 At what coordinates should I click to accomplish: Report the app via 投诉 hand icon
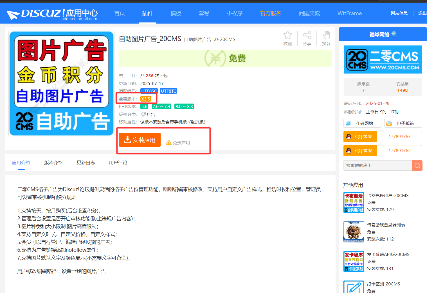pos(326,38)
